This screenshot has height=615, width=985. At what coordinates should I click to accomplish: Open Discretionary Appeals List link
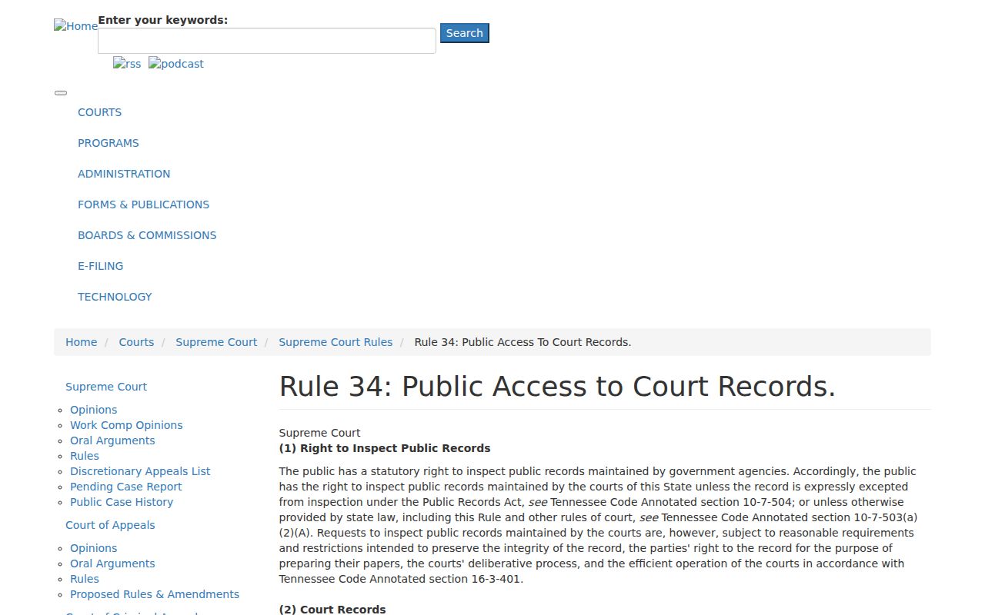tap(140, 471)
